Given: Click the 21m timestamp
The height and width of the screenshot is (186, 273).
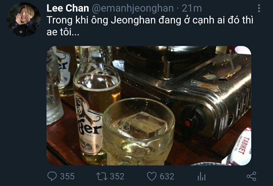Looking at the screenshot, I should click(192, 8).
